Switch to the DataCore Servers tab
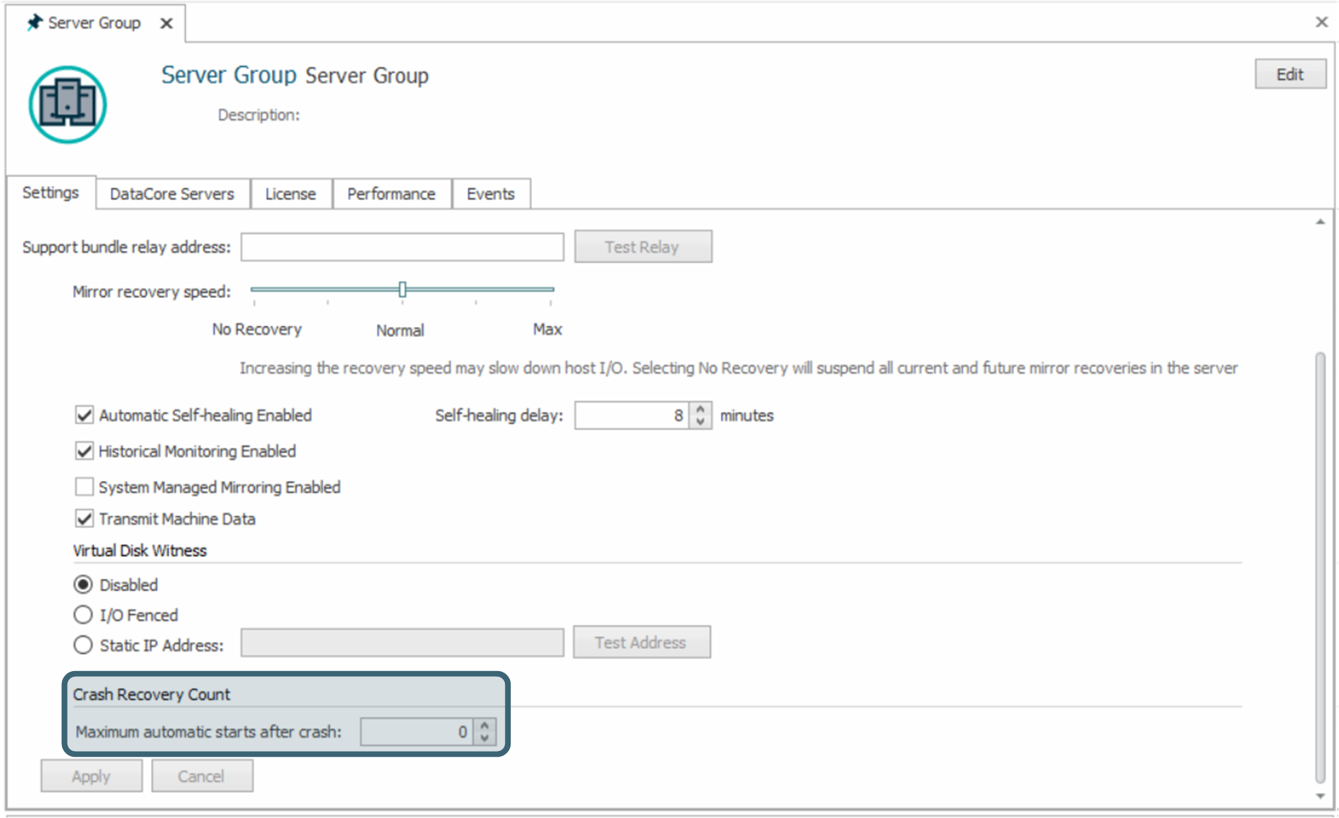The image size is (1339, 818). pos(172,194)
